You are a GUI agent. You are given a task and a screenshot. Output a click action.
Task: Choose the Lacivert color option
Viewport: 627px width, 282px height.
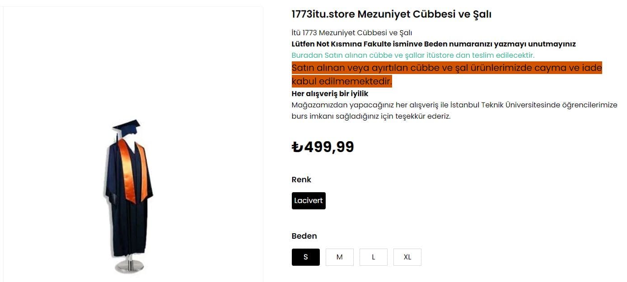[x=309, y=200]
